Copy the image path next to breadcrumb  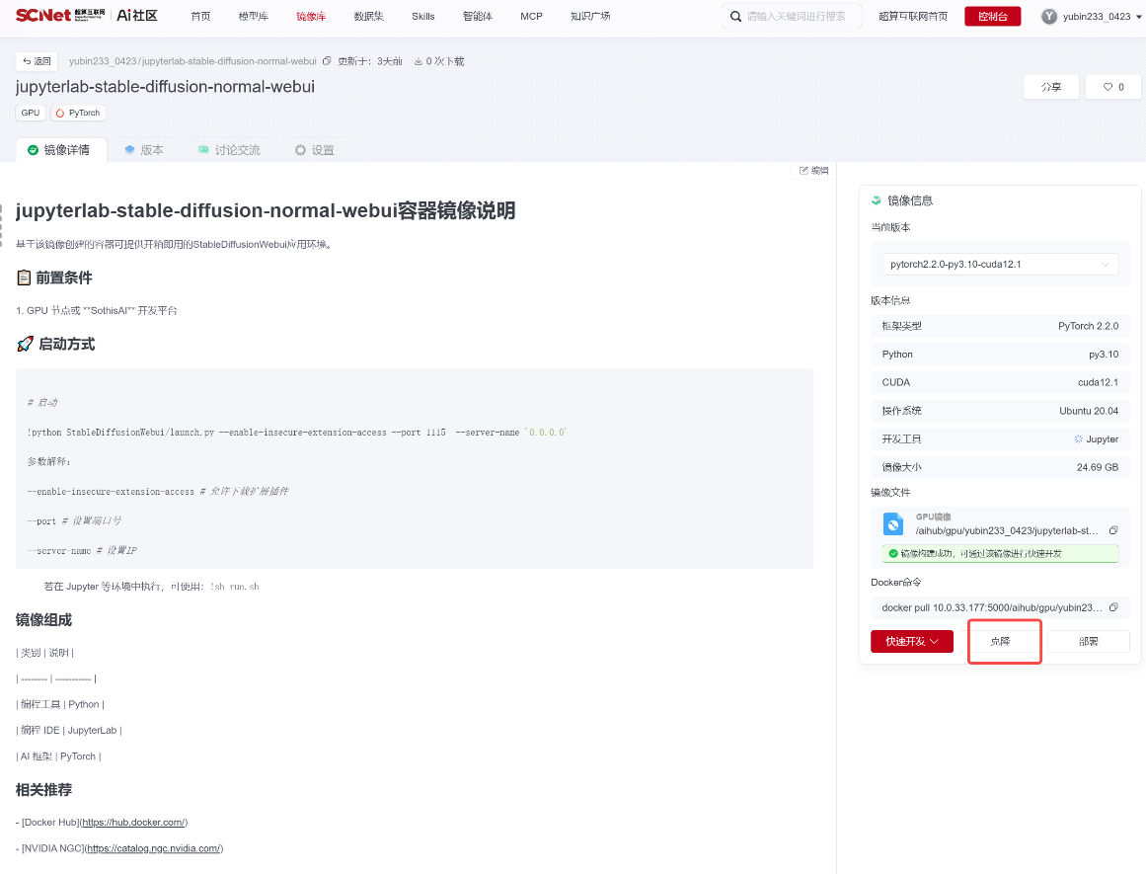(x=327, y=61)
